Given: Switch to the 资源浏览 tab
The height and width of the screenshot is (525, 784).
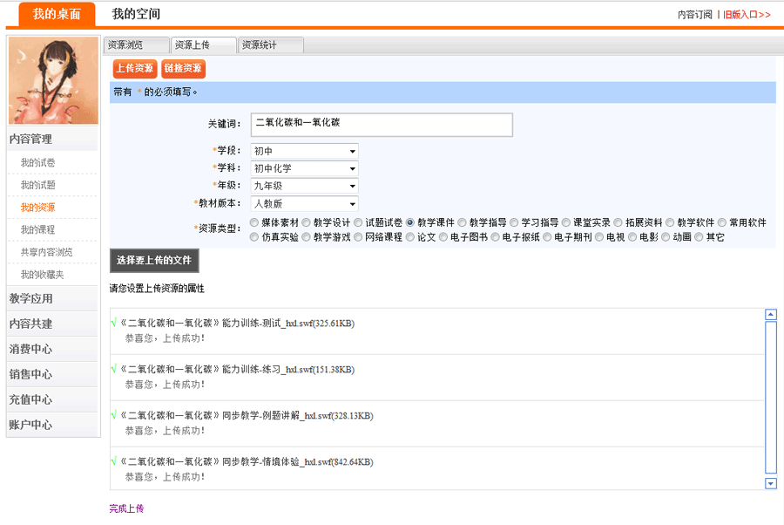Looking at the screenshot, I should click(x=135, y=45).
